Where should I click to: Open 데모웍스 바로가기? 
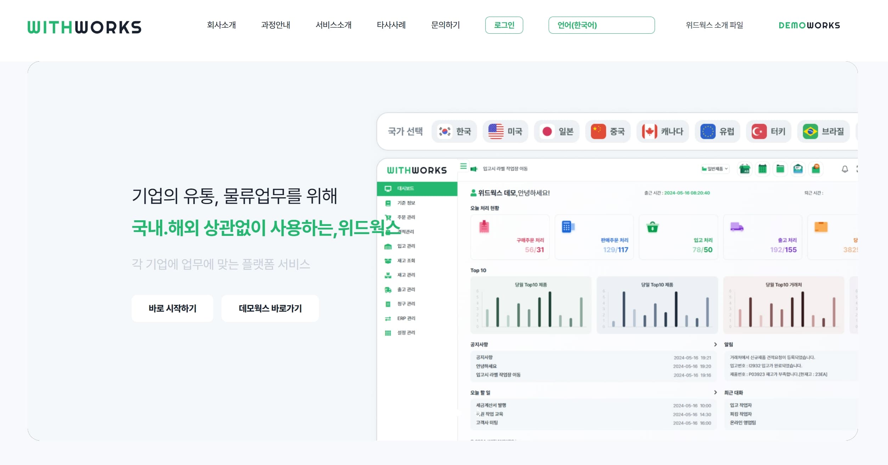pos(270,308)
